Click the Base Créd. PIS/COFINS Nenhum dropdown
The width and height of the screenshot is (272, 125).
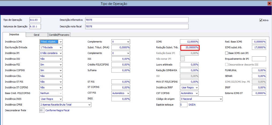(51, 93)
